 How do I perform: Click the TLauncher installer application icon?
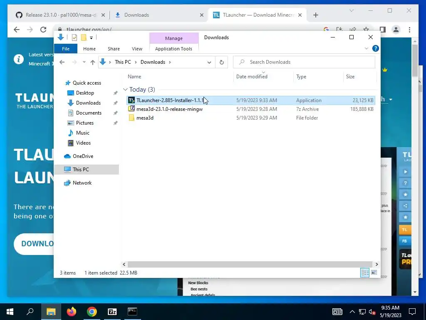pyautogui.click(x=131, y=100)
